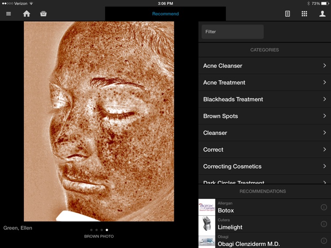Screen dimensions: 331x248
Task: Tap the RECOMMENDATIONS section header
Action: (x=263, y=191)
